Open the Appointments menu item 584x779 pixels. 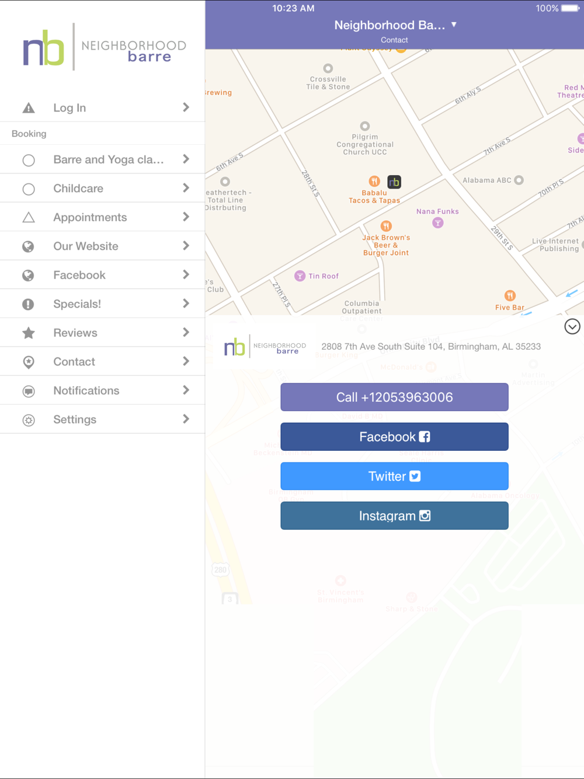[x=102, y=217]
